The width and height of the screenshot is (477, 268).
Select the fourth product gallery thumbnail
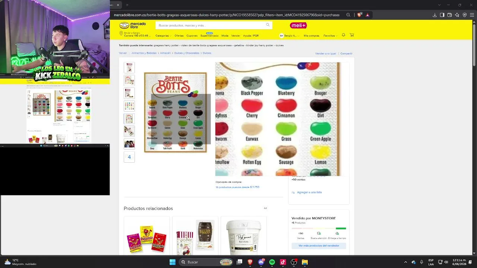coord(129,106)
